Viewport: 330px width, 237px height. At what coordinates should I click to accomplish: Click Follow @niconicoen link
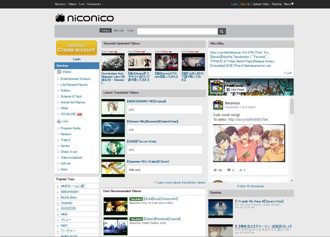pyautogui.click(x=251, y=186)
